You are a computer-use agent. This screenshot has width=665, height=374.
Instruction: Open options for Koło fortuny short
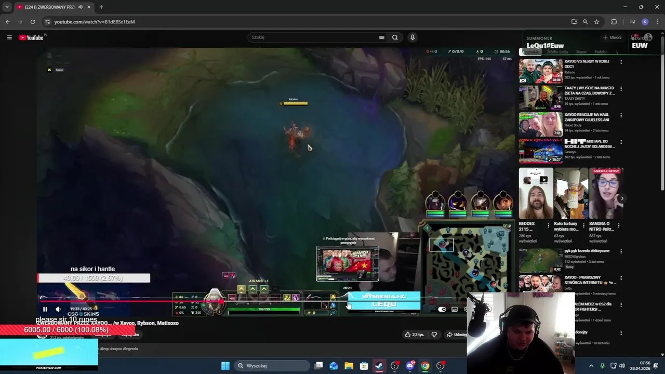coord(583,225)
